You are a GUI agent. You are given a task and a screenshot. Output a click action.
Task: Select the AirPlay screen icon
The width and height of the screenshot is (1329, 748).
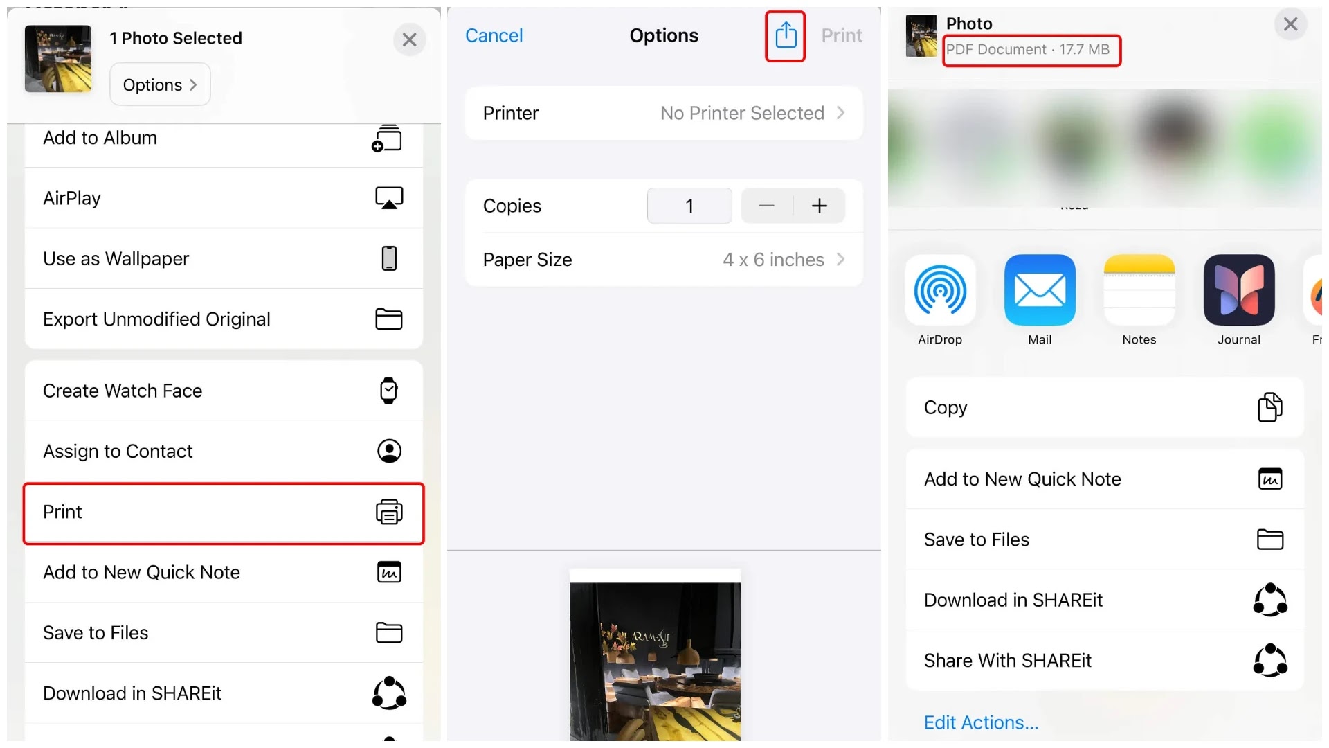coord(389,198)
